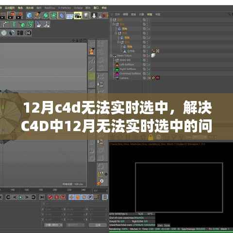The height and width of the screenshot is (233, 233).
Task: Collapse the second null group in object tree
Action: (114, 24)
